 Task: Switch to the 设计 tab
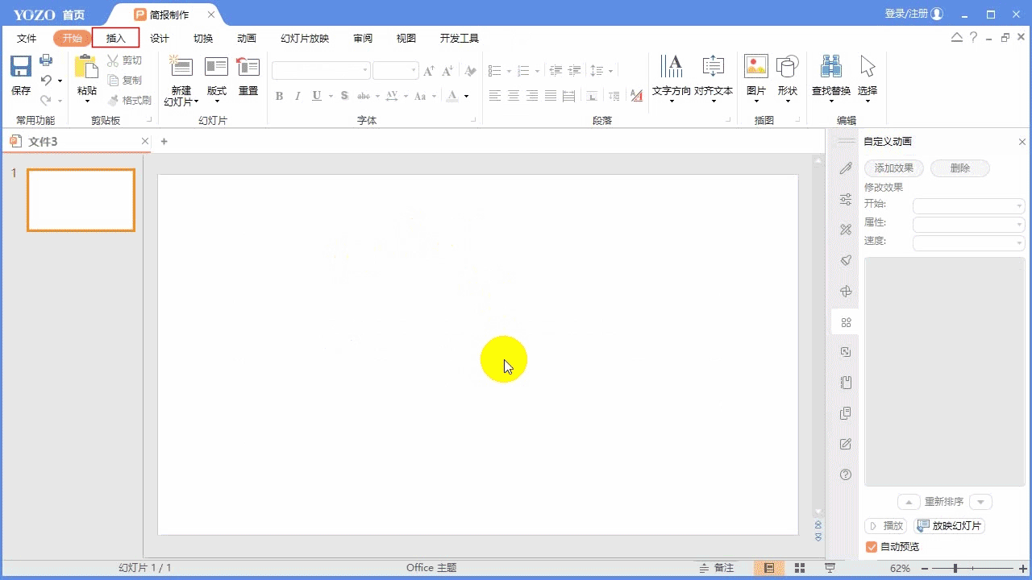[x=160, y=38]
